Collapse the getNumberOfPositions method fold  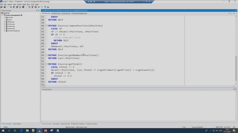pyautogui.click(x=47, y=55)
